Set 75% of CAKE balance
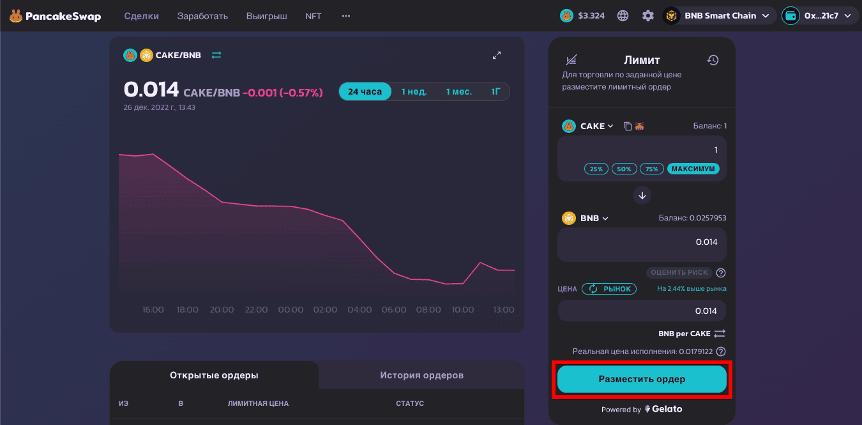Screen dimensions: 862x425 tap(652, 169)
